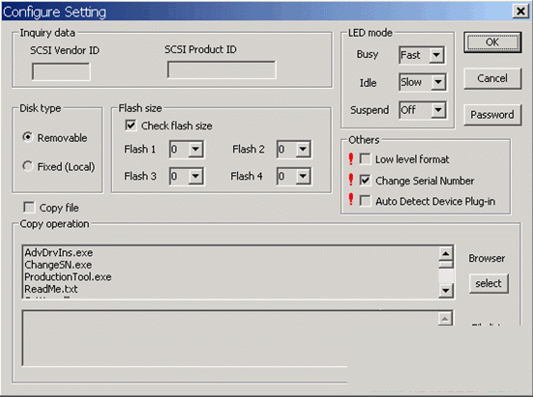Screen dimensions: 533x397
Task: Click the file list scroll up arrow
Action: click(446, 253)
